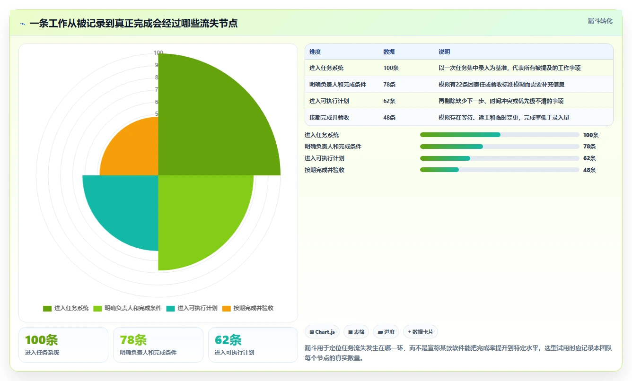The width and height of the screenshot is (632, 381).
Task: Open the 100条 进入任务系统 data card
Action: (x=63, y=345)
